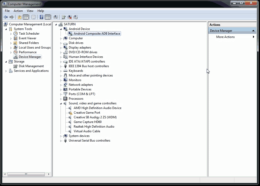
Task: Select the Computer category
Action: point(76,38)
